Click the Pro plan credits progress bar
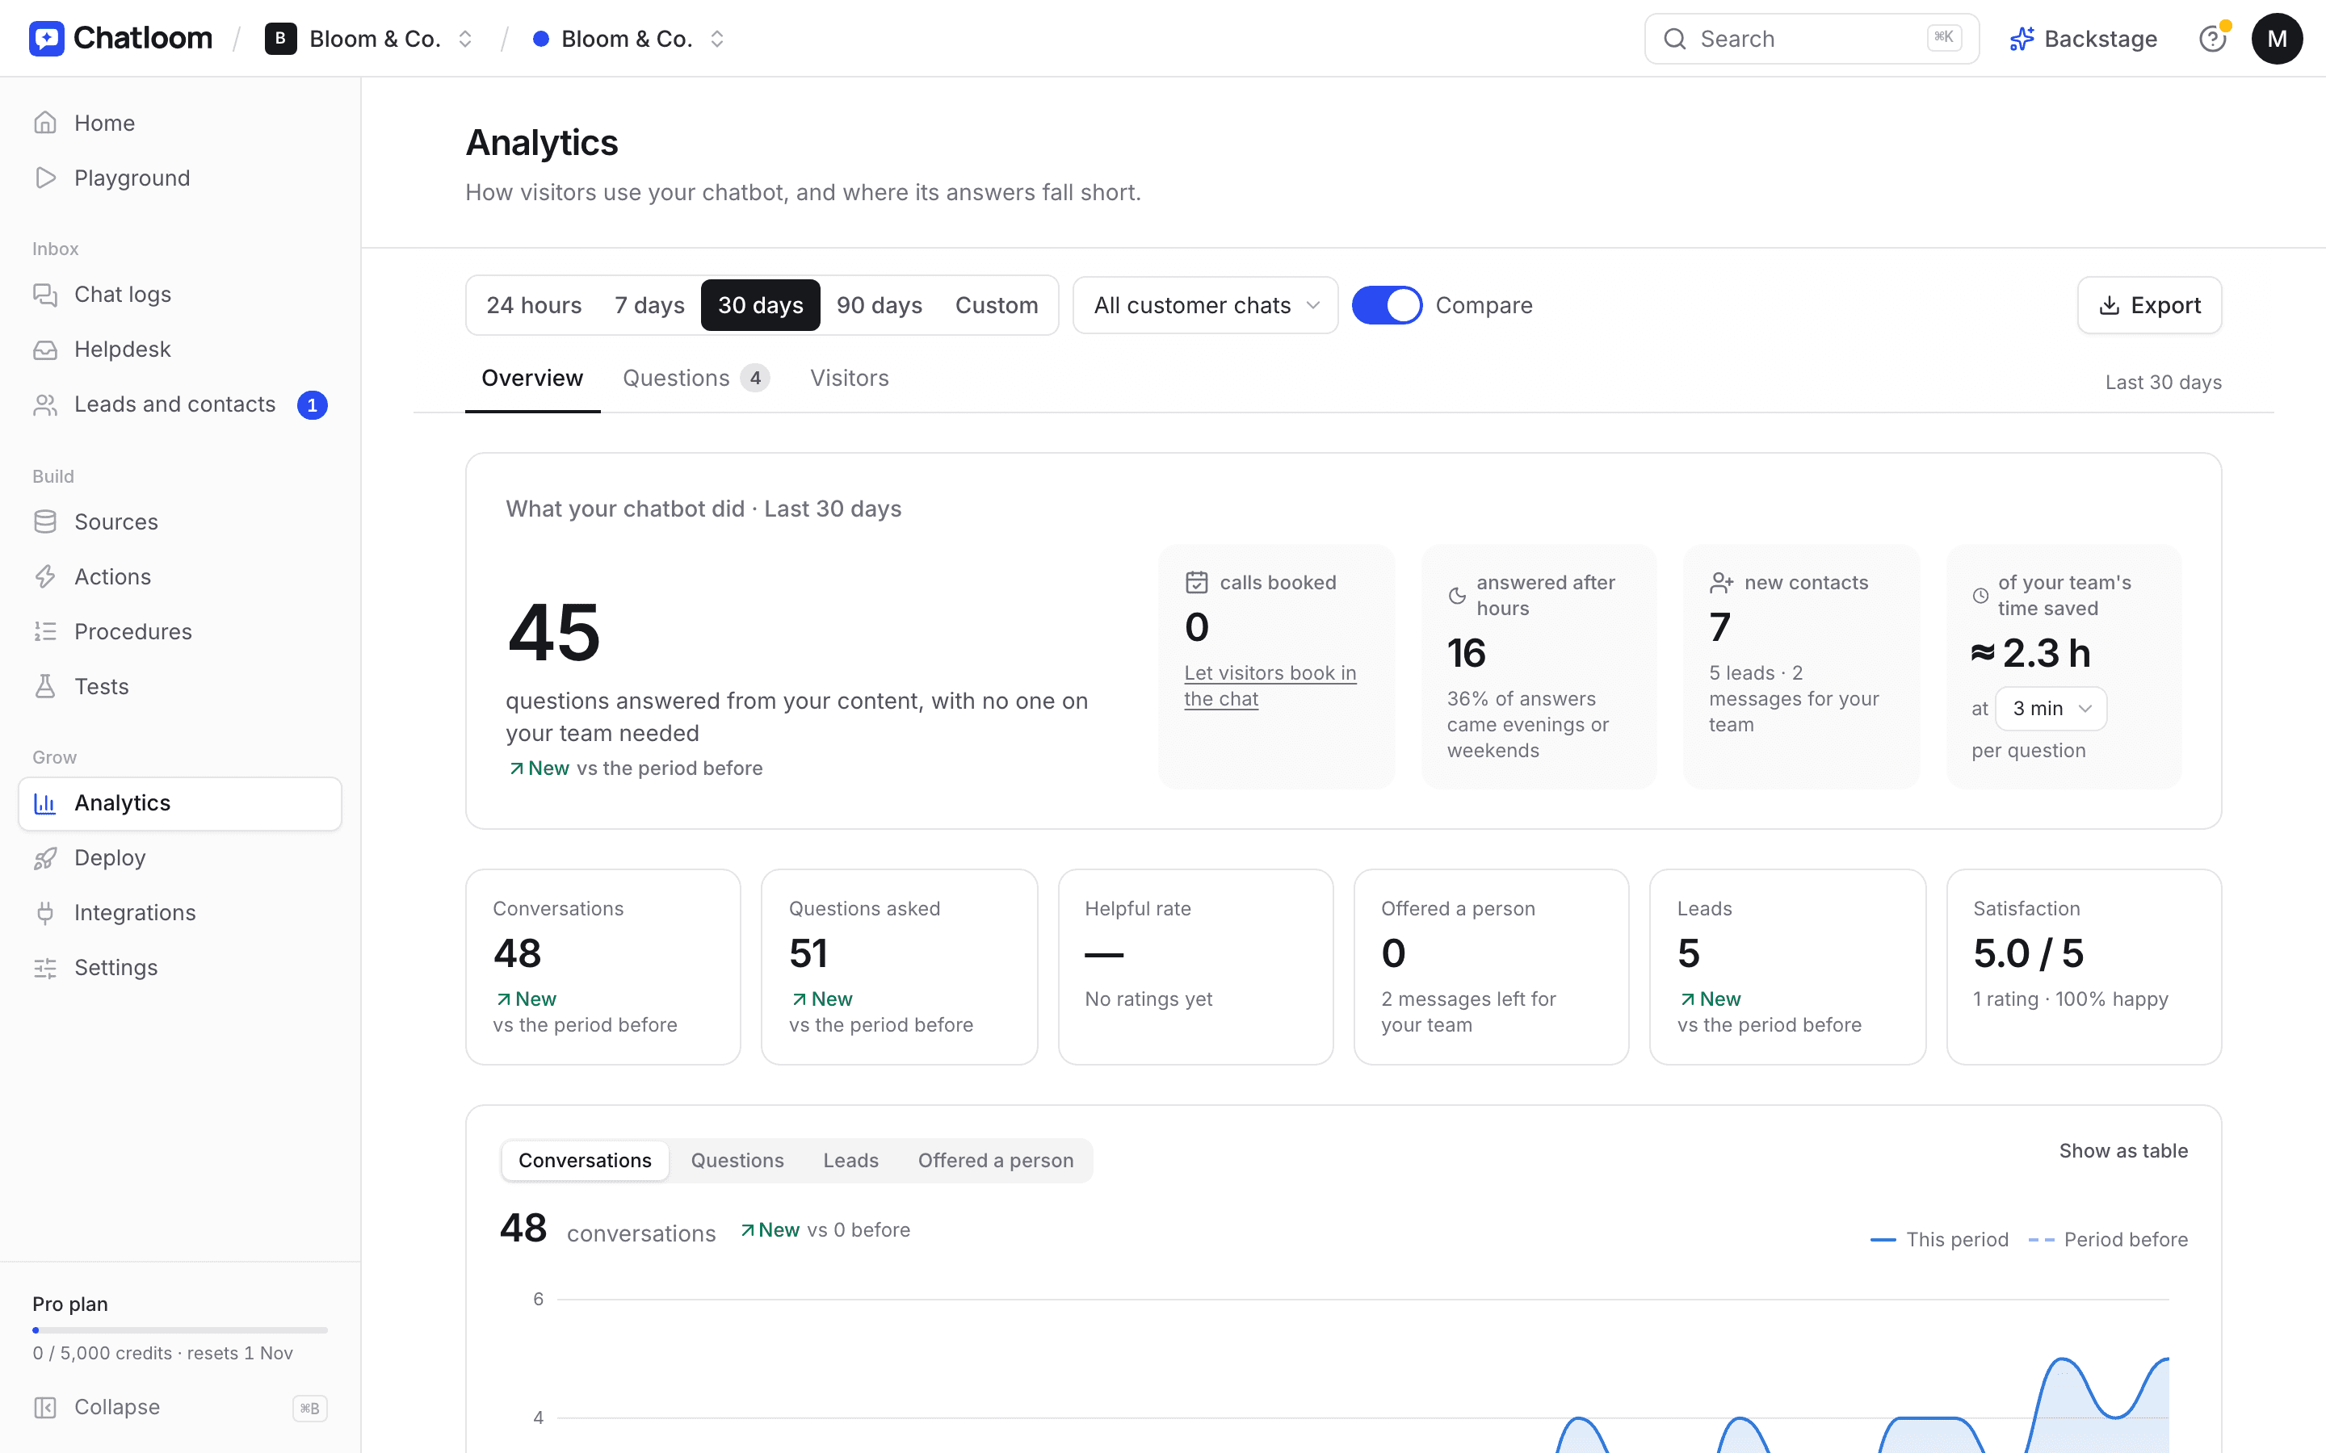The image size is (2326, 1453). point(180,1330)
